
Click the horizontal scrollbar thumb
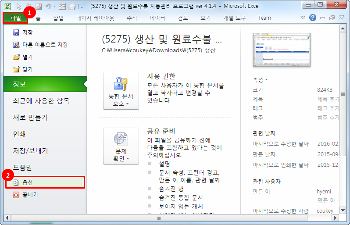[159, 218]
